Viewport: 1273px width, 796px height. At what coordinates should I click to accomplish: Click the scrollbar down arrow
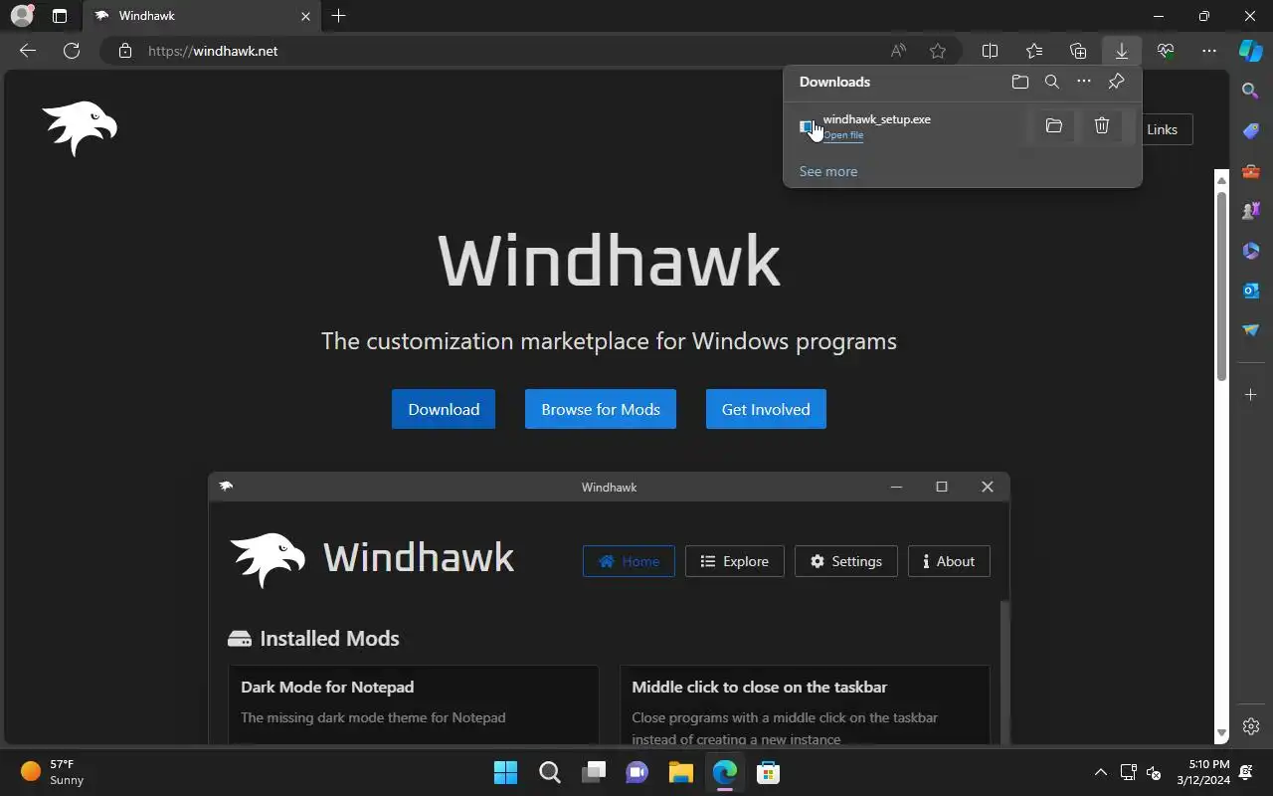click(x=1222, y=733)
